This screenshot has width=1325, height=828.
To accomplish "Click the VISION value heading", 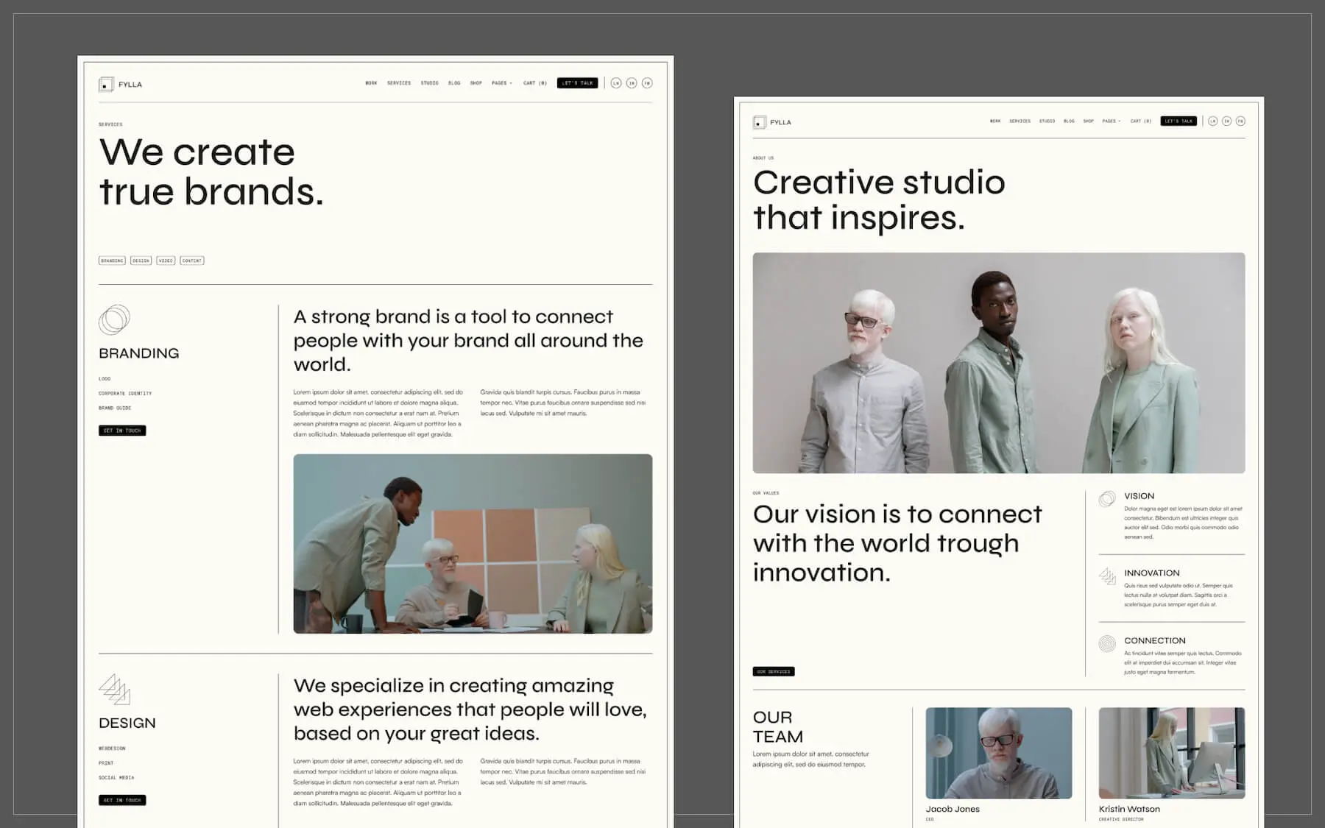I will (1139, 496).
